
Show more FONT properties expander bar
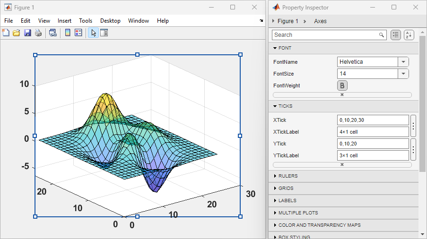pos(342,95)
